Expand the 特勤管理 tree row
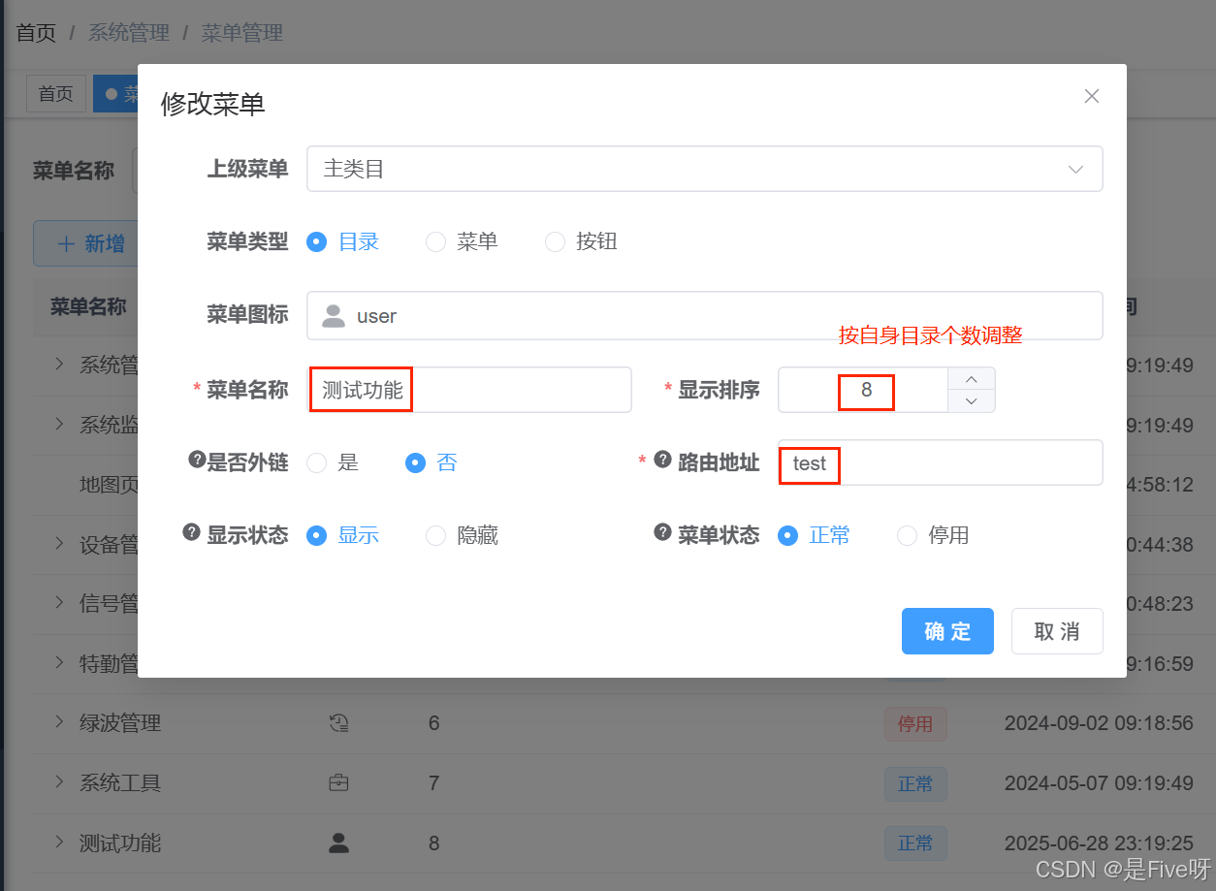The image size is (1216, 891). (x=59, y=663)
